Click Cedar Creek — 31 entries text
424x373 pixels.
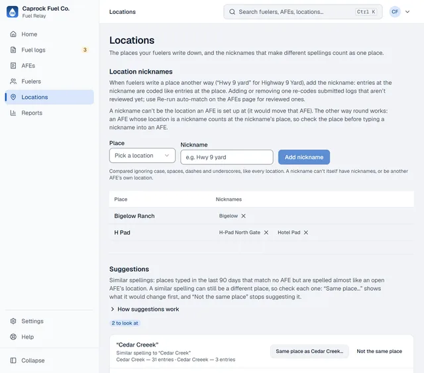pos(144,360)
